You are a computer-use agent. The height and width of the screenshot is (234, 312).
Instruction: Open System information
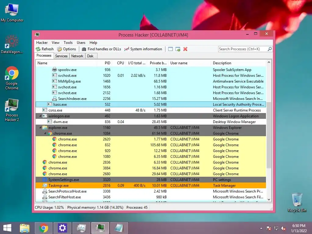click(x=143, y=49)
